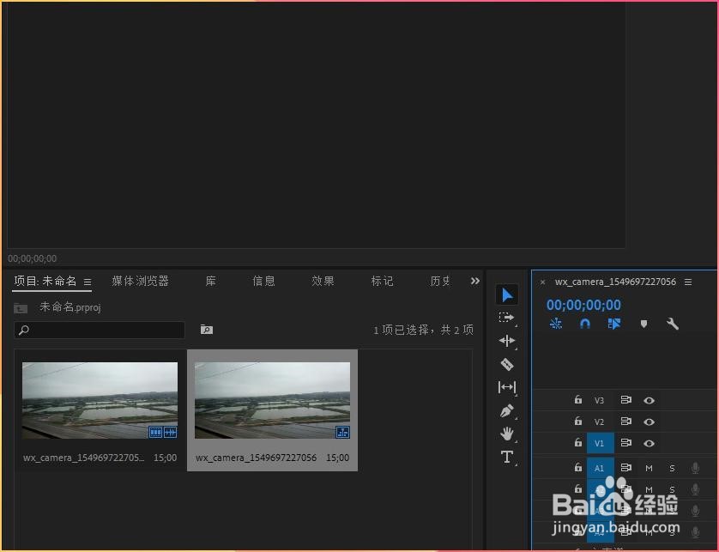Target the A1 audio track

click(600, 468)
